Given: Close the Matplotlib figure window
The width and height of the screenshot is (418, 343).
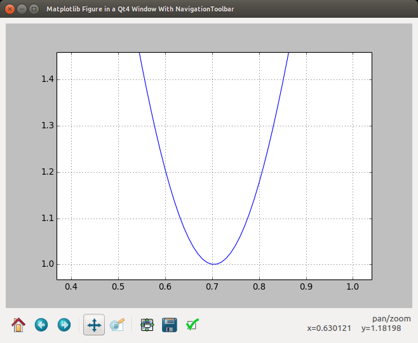Looking at the screenshot, I should (10, 9).
